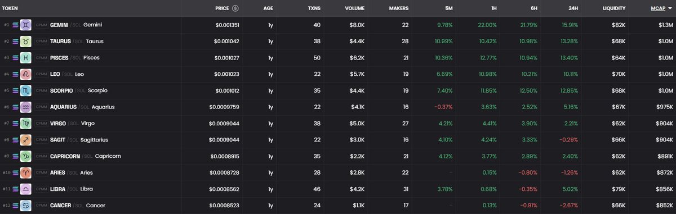Click the Solana chain icon in LIBRA row
Screen dimensions: 676x214
(15, 189)
